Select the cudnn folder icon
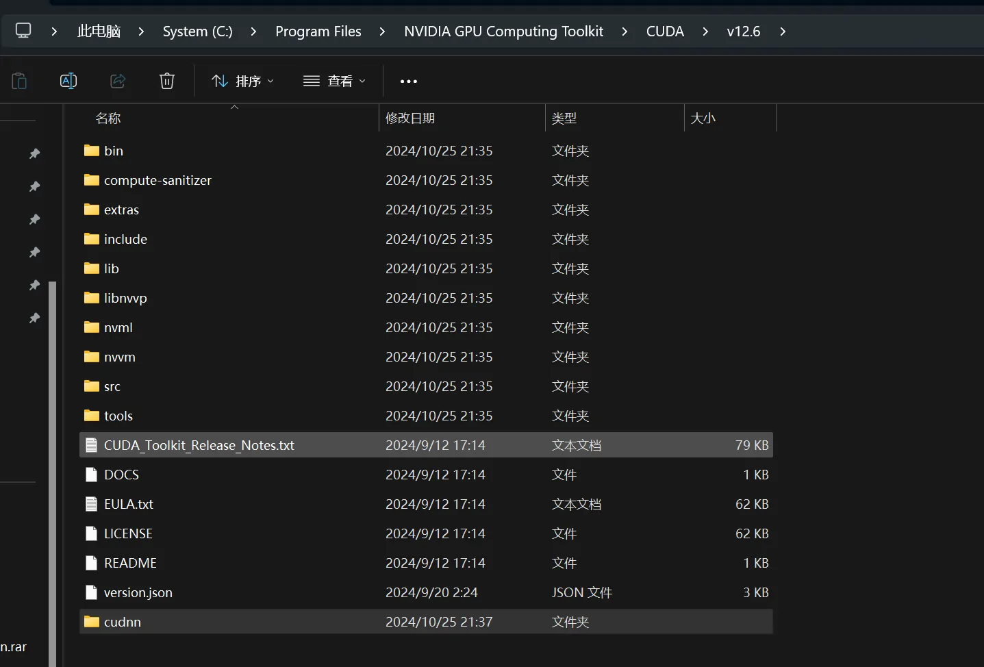This screenshot has height=667, width=984. pyautogui.click(x=92, y=622)
